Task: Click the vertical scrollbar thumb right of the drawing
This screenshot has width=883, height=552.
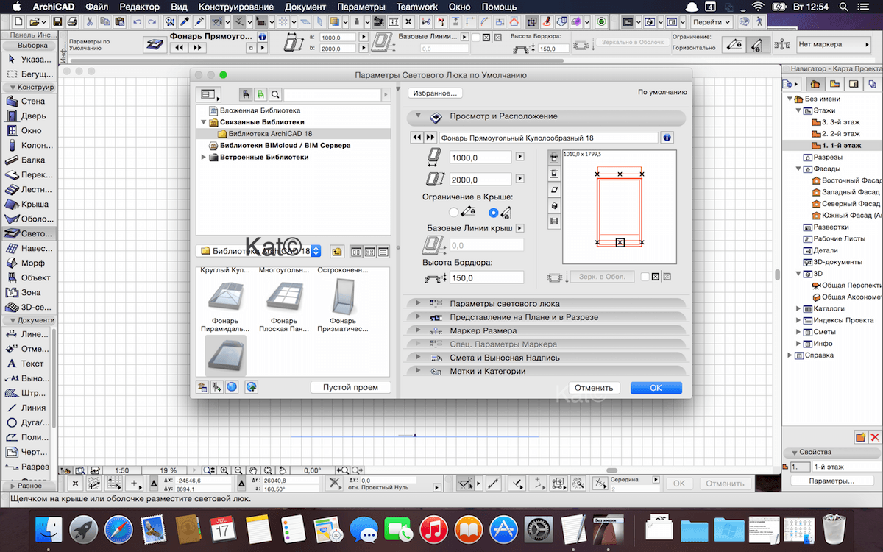Action: click(x=776, y=275)
